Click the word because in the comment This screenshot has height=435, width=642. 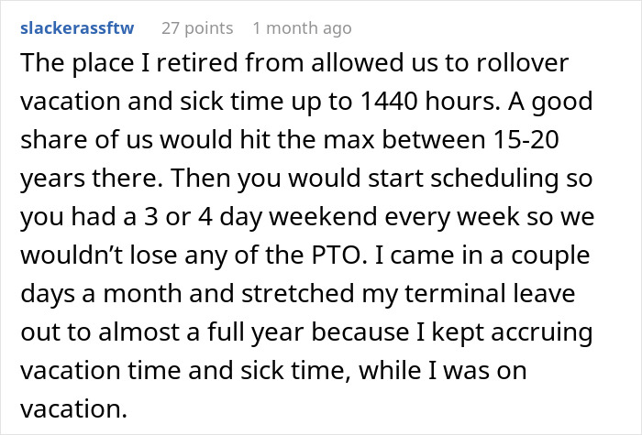[360, 332]
